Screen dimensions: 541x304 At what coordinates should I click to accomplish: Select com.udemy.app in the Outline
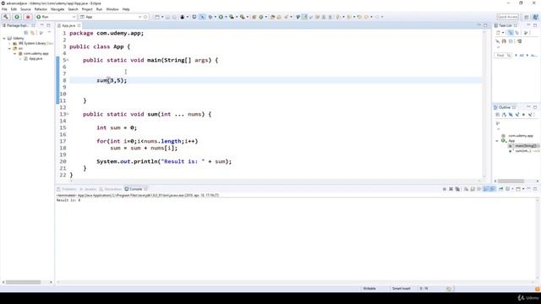tap(521, 136)
